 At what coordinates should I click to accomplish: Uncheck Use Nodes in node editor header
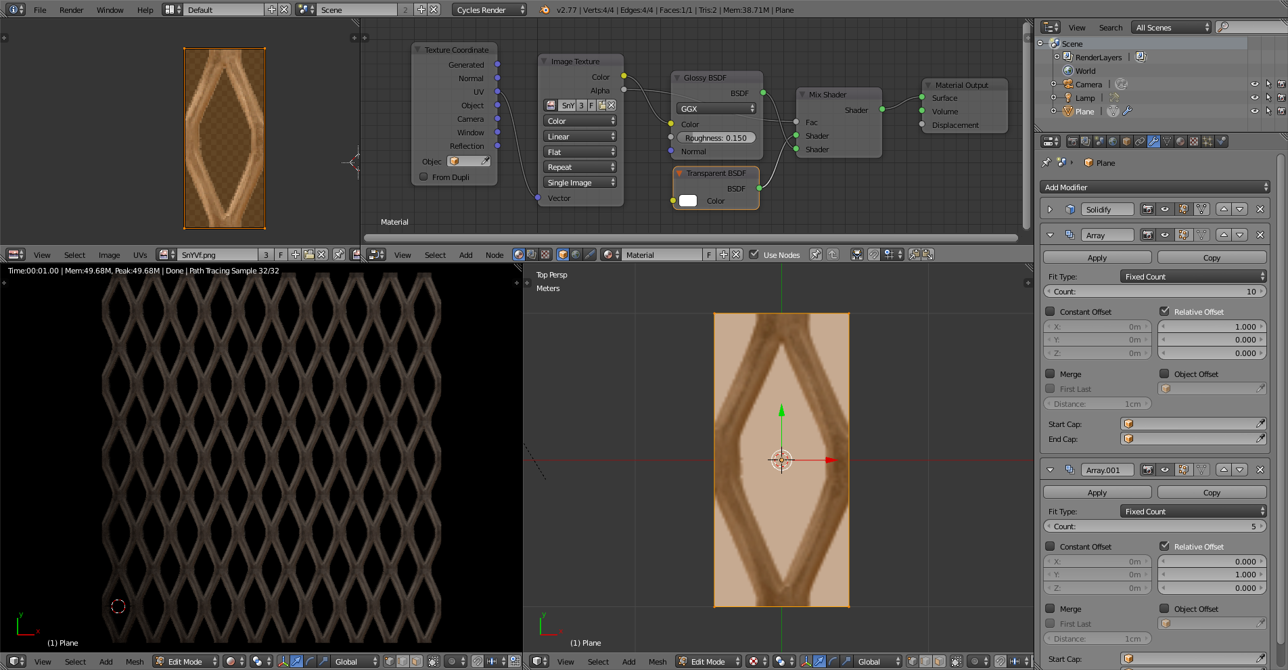pyautogui.click(x=754, y=254)
